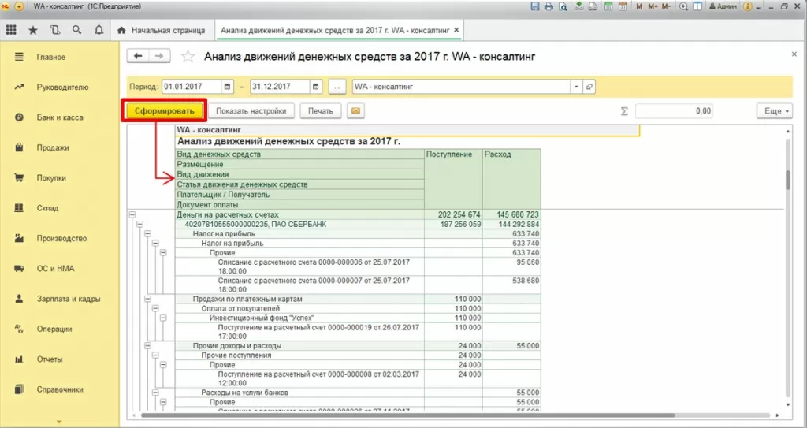The width and height of the screenshot is (807, 428).
Task: Open calendar picker for start date 01.01.2017
Action: 228,87
